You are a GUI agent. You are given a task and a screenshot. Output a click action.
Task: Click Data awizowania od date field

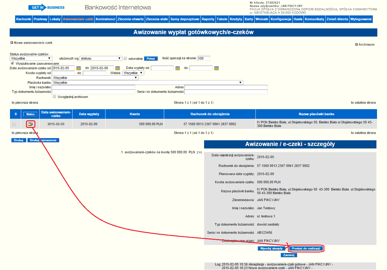coord(63,68)
